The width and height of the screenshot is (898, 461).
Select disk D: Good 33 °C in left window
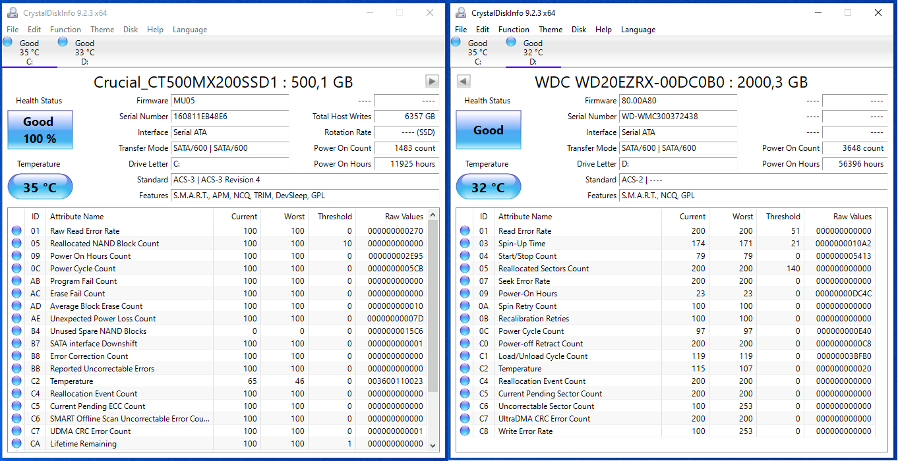pyautogui.click(x=84, y=52)
